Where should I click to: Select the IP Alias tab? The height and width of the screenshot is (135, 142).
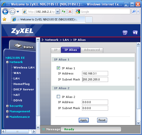pos(71,50)
